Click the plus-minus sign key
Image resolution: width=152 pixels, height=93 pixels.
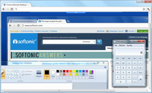point(135,63)
